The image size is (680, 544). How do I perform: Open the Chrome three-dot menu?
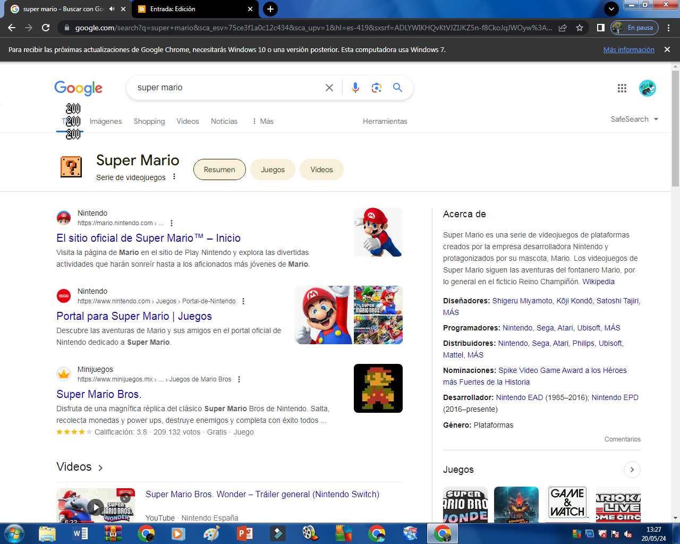click(x=669, y=28)
